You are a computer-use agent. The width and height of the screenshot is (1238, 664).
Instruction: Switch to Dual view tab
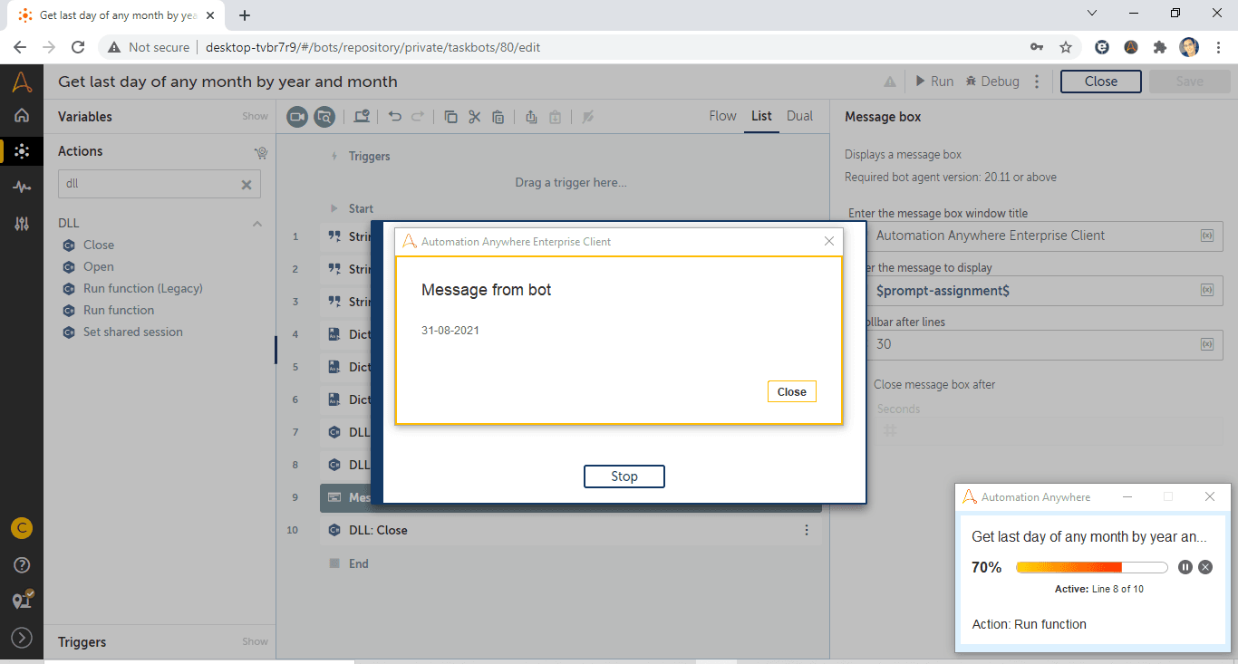tap(799, 116)
